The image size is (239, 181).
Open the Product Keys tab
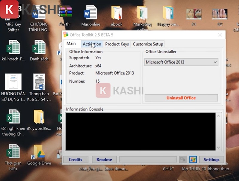117,44
